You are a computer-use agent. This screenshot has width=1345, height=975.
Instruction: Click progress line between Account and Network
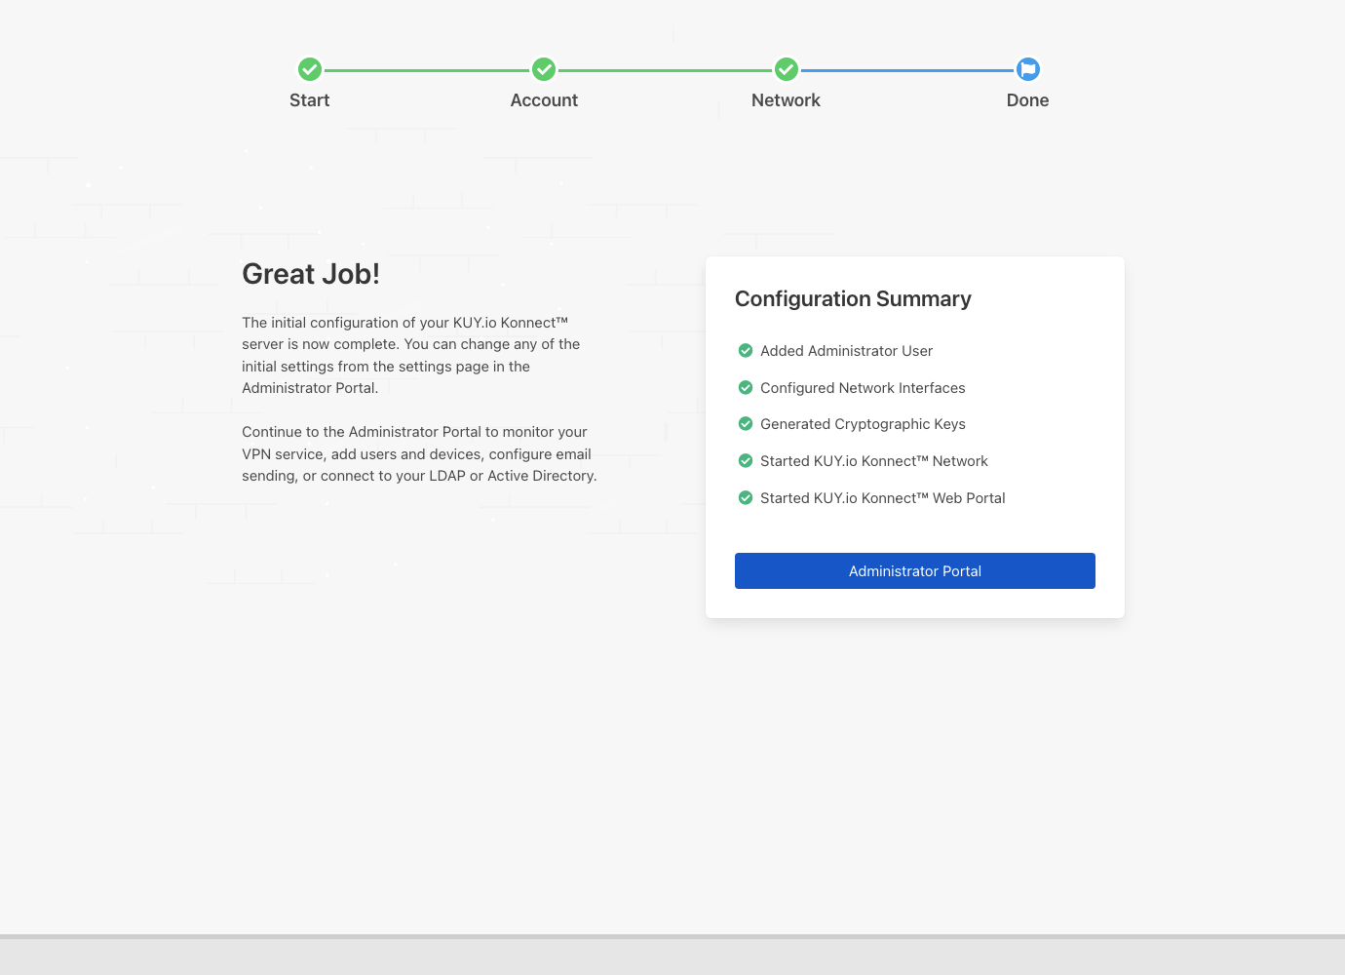click(x=665, y=70)
